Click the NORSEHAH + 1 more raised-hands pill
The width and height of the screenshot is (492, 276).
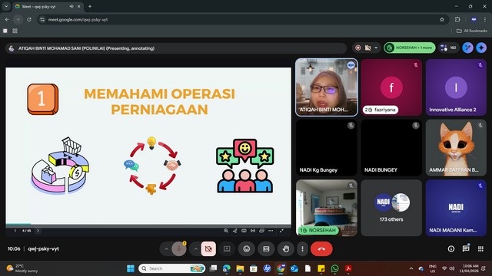(x=410, y=48)
